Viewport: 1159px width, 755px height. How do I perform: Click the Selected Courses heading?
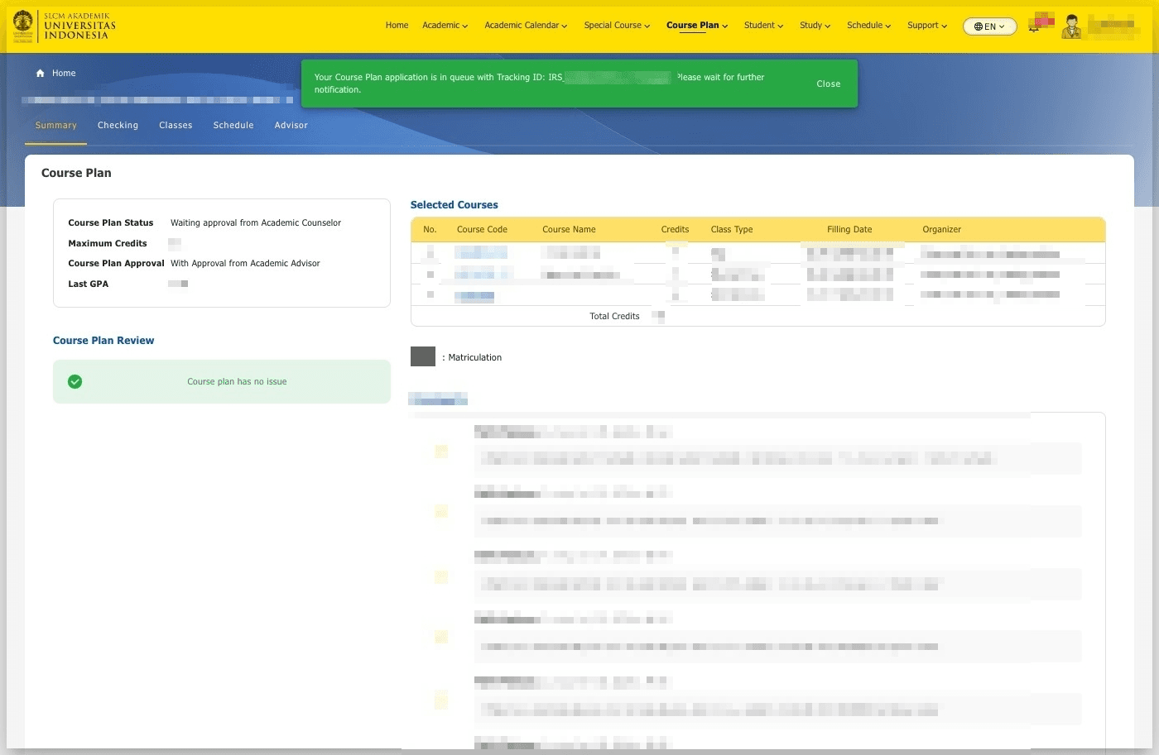point(454,205)
